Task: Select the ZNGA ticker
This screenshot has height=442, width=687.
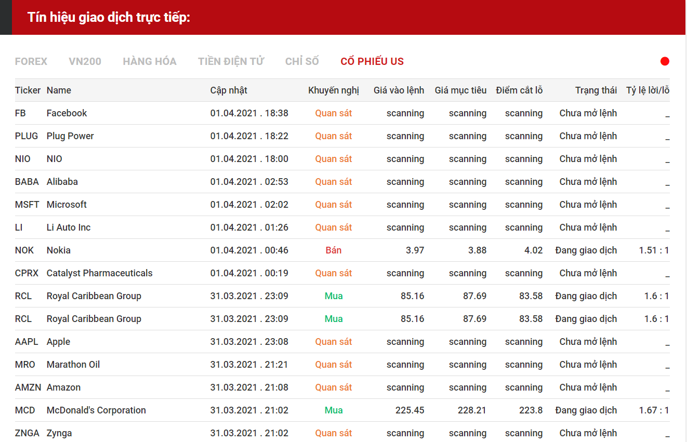Action: (x=27, y=433)
